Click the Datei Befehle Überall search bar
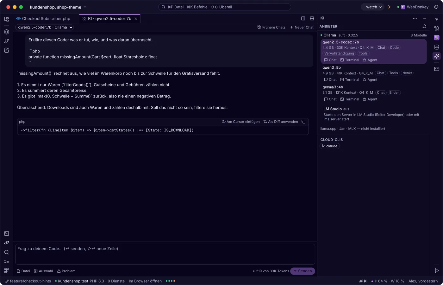Image resolution: width=443 pixels, height=285 pixels. [224, 7]
